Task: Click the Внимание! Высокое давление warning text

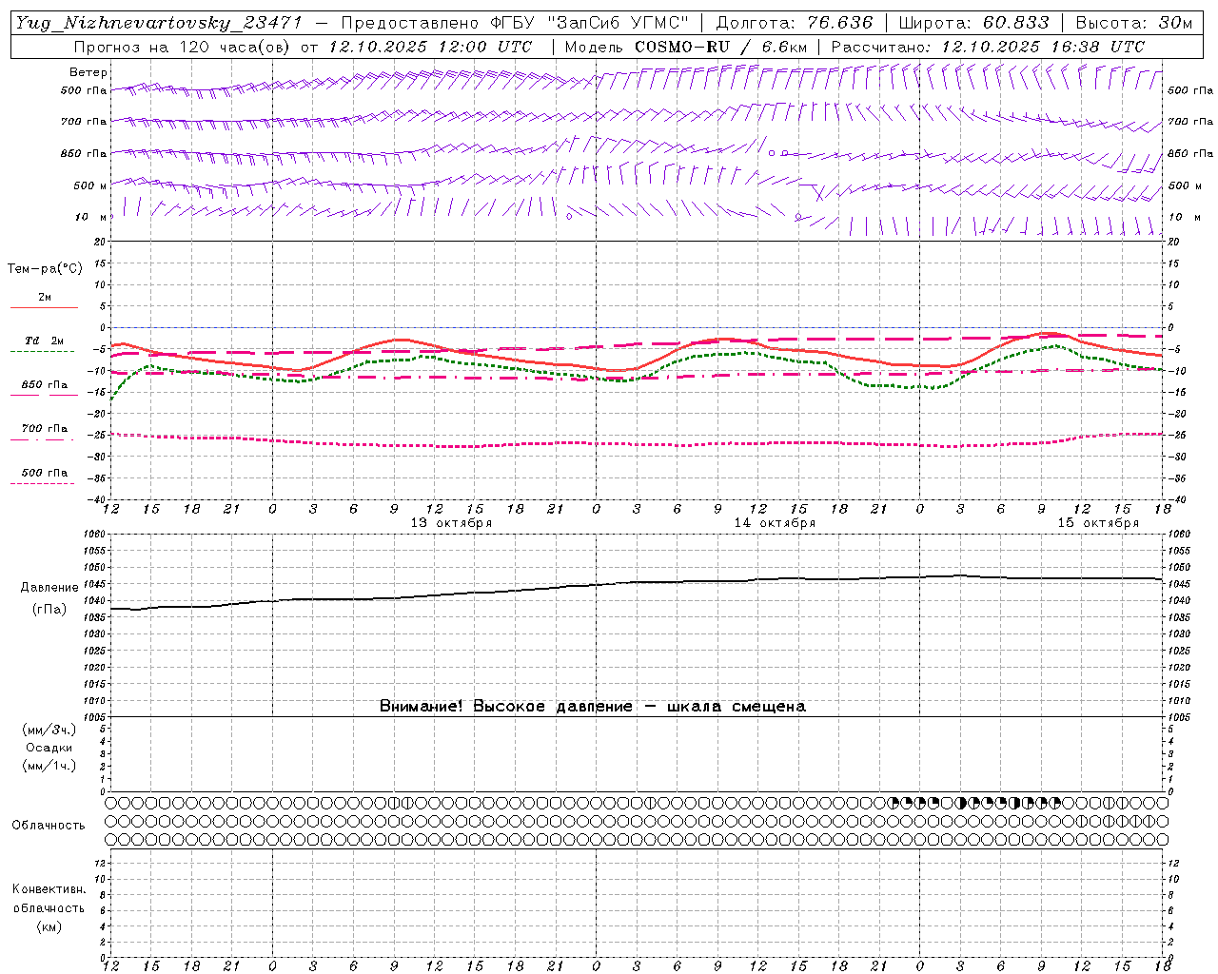Action: [592, 706]
